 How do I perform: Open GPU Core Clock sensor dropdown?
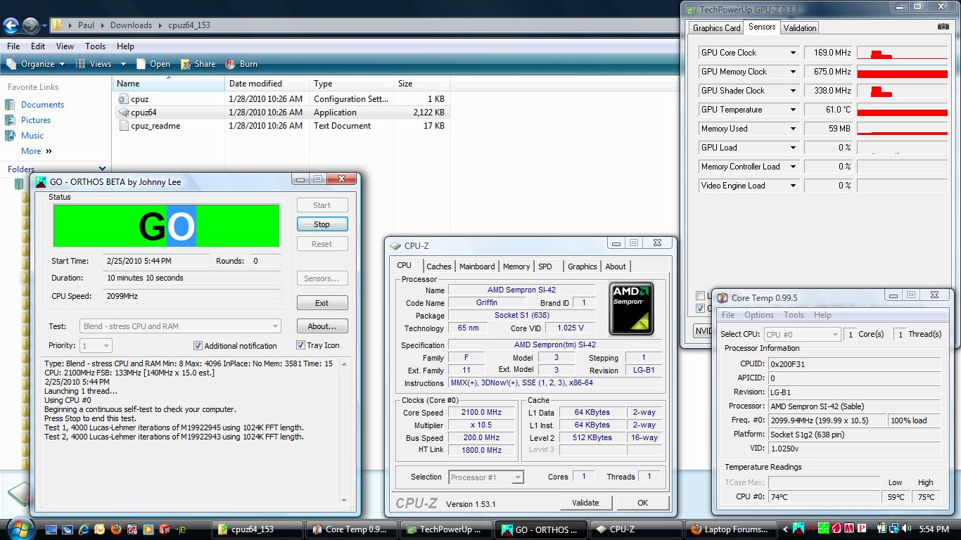[x=793, y=53]
